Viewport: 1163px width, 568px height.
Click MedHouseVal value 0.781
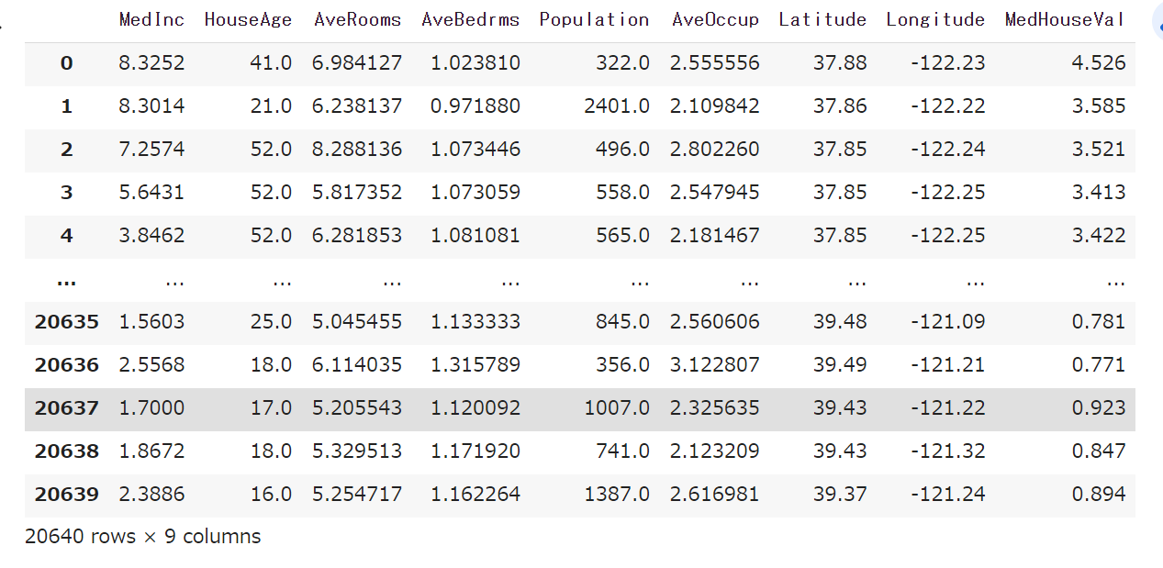point(1099,322)
